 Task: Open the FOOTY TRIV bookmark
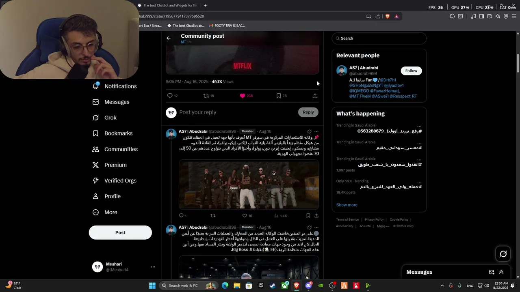coord(227,26)
